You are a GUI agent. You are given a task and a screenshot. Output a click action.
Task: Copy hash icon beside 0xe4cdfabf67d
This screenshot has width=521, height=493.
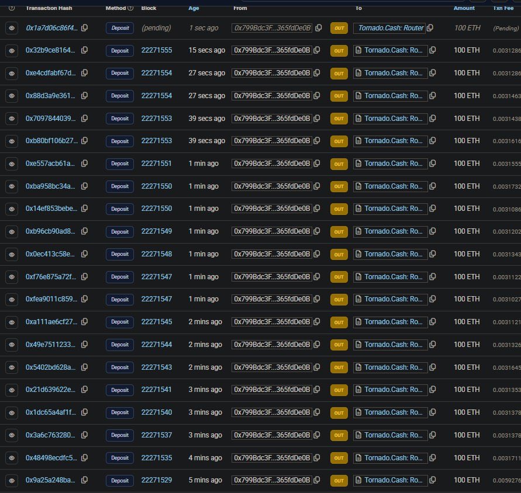85,72
